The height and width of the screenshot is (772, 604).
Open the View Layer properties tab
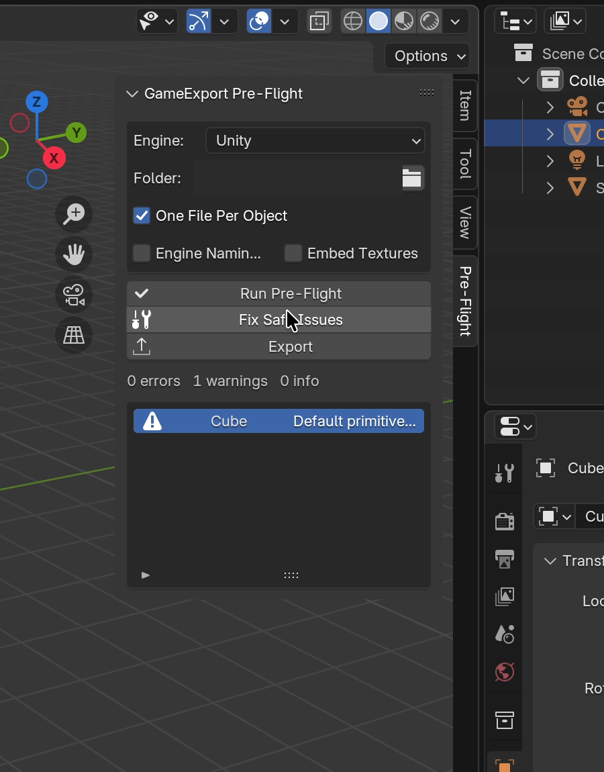point(505,596)
